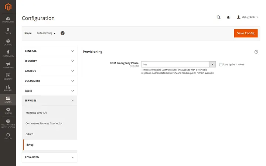Screen dimensions: 266x166
Task: Expand the ADVANCED config section
Action: click(50, 158)
